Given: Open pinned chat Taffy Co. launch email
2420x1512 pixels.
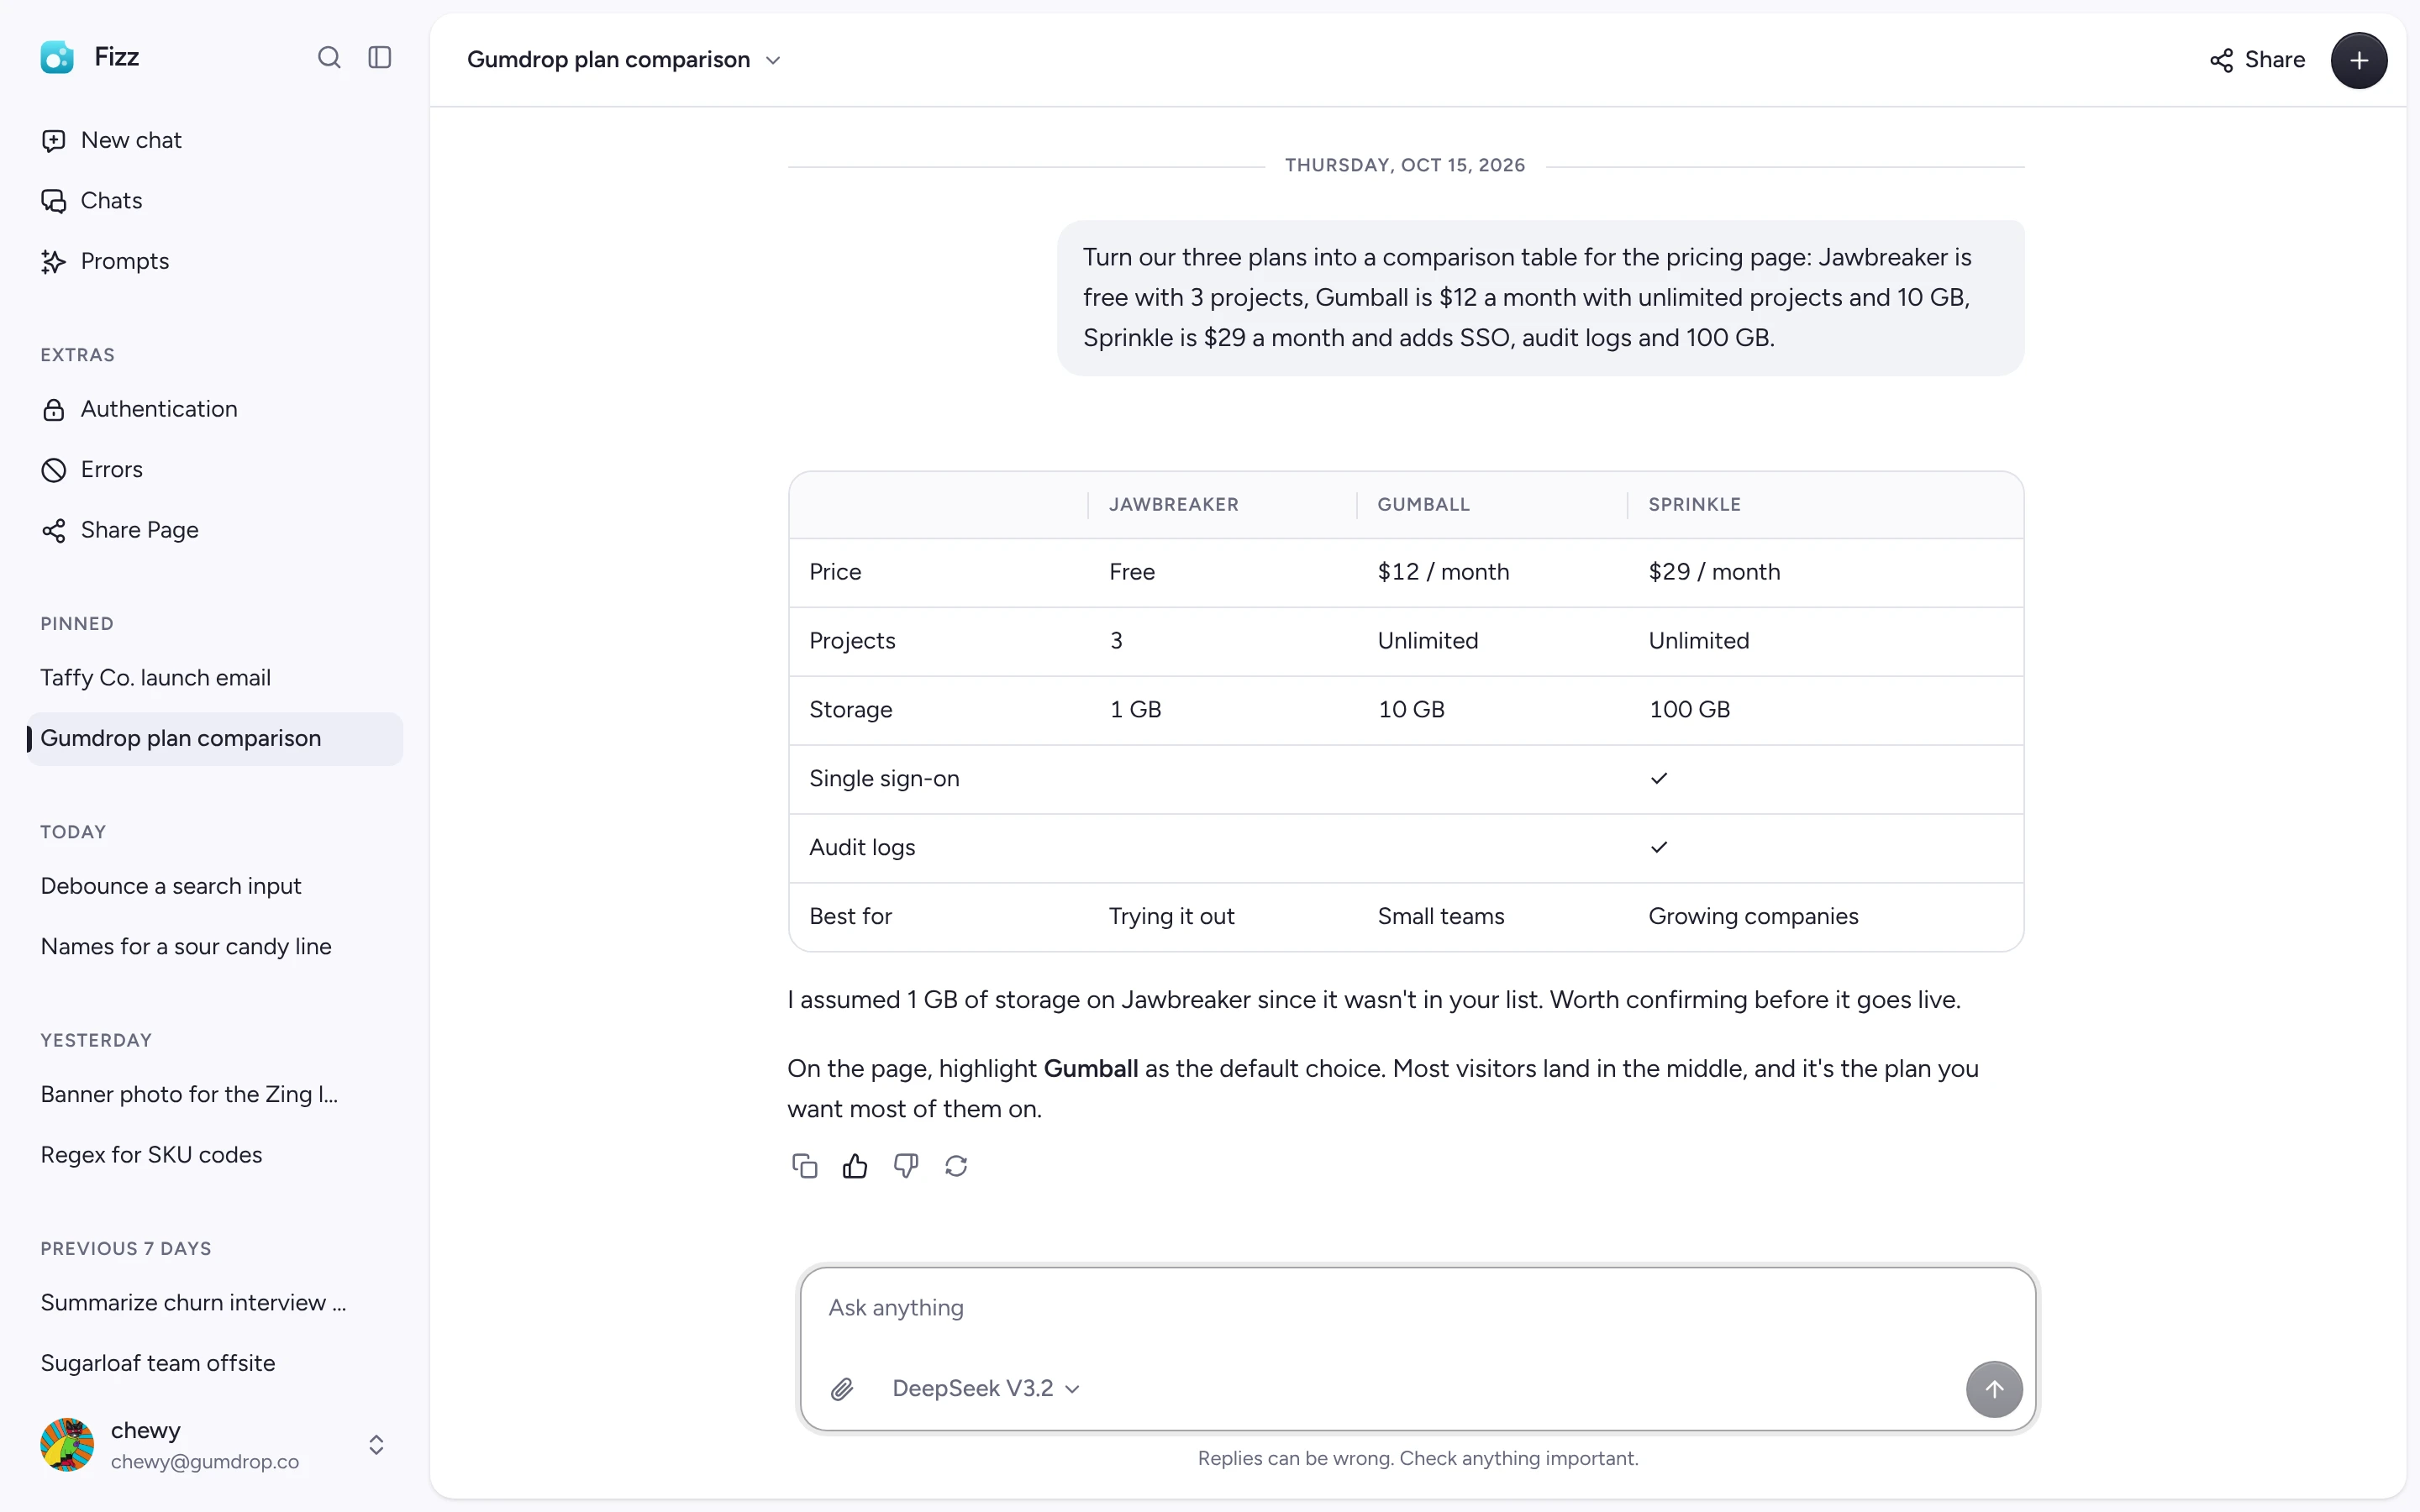Looking at the screenshot, I should tap(215, 678).
